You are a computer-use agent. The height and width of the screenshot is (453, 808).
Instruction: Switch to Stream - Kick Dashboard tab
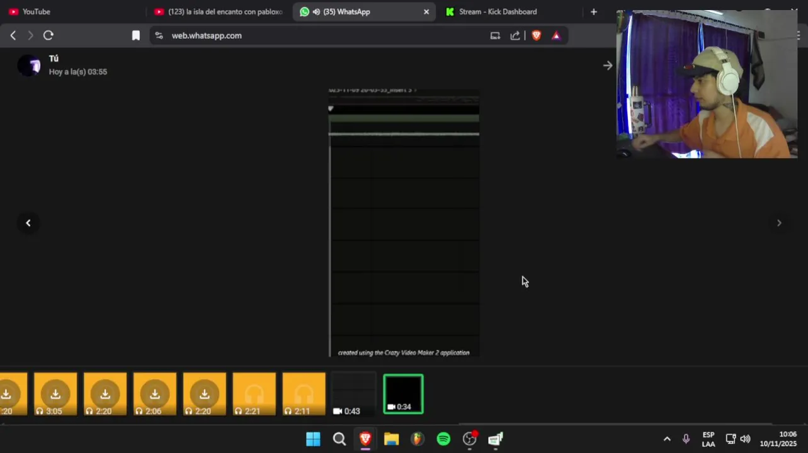click(510, 12)
